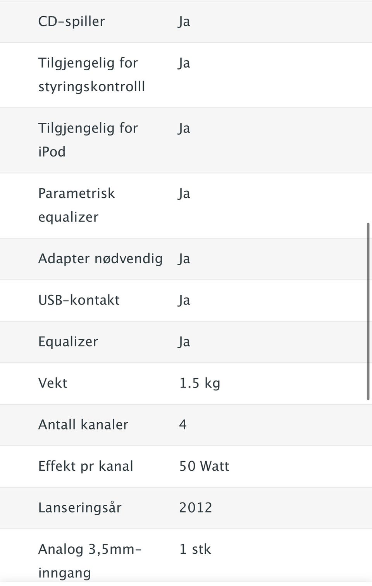Click the 1 stk value
The height and width of the screenshot is (586, 372).
tap(195, 549)
